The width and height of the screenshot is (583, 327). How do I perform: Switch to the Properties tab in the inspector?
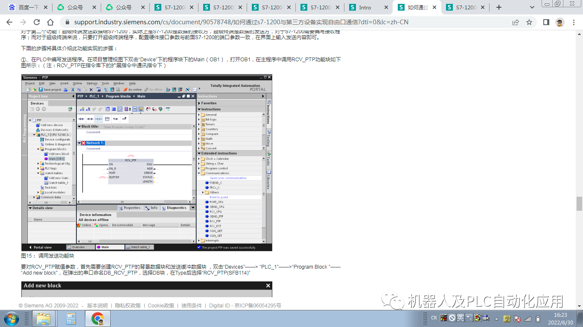point(129,208)
